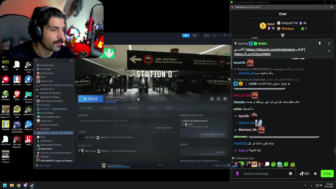Viewport: 336px width, 189px height.
Task: Select the sunglasses emote in the emote row
Action: pos(254,164)
